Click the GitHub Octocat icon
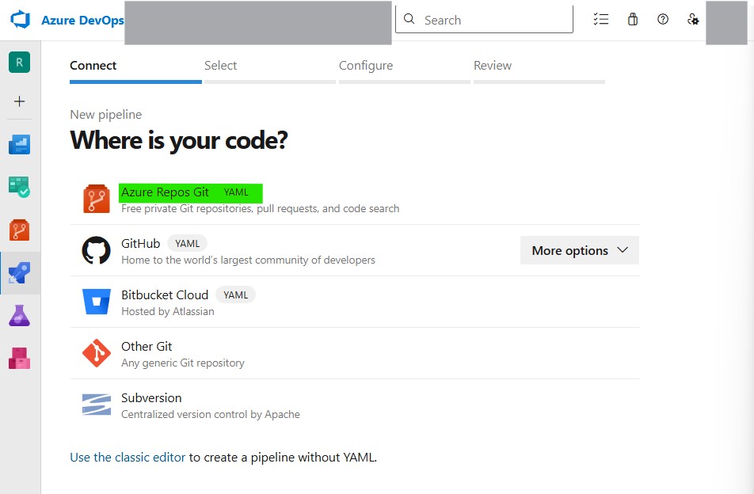This screenshot has width=754, height=494. point(96,250)
